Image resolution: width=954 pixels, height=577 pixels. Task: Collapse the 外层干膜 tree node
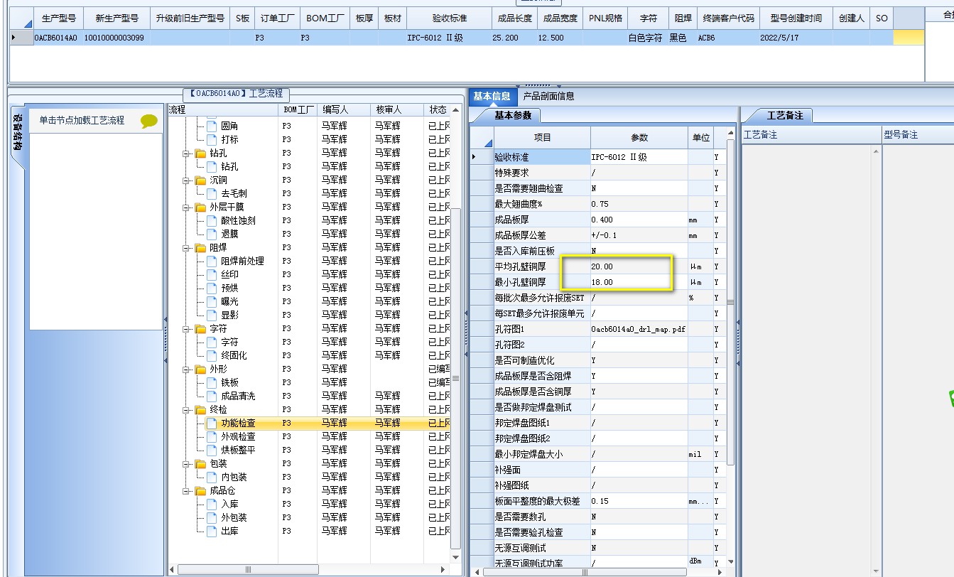pos(187,207)
